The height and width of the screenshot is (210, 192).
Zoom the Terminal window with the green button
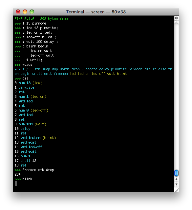tap(32, 12)
